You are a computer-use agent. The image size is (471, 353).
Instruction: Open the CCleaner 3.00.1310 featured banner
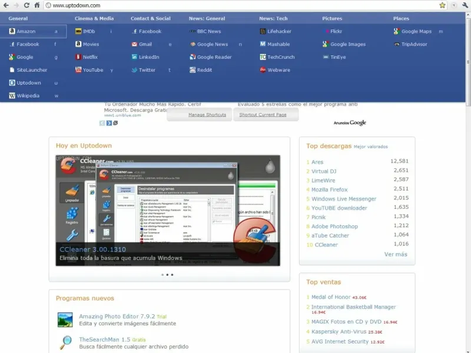click(x=168, y=211)
